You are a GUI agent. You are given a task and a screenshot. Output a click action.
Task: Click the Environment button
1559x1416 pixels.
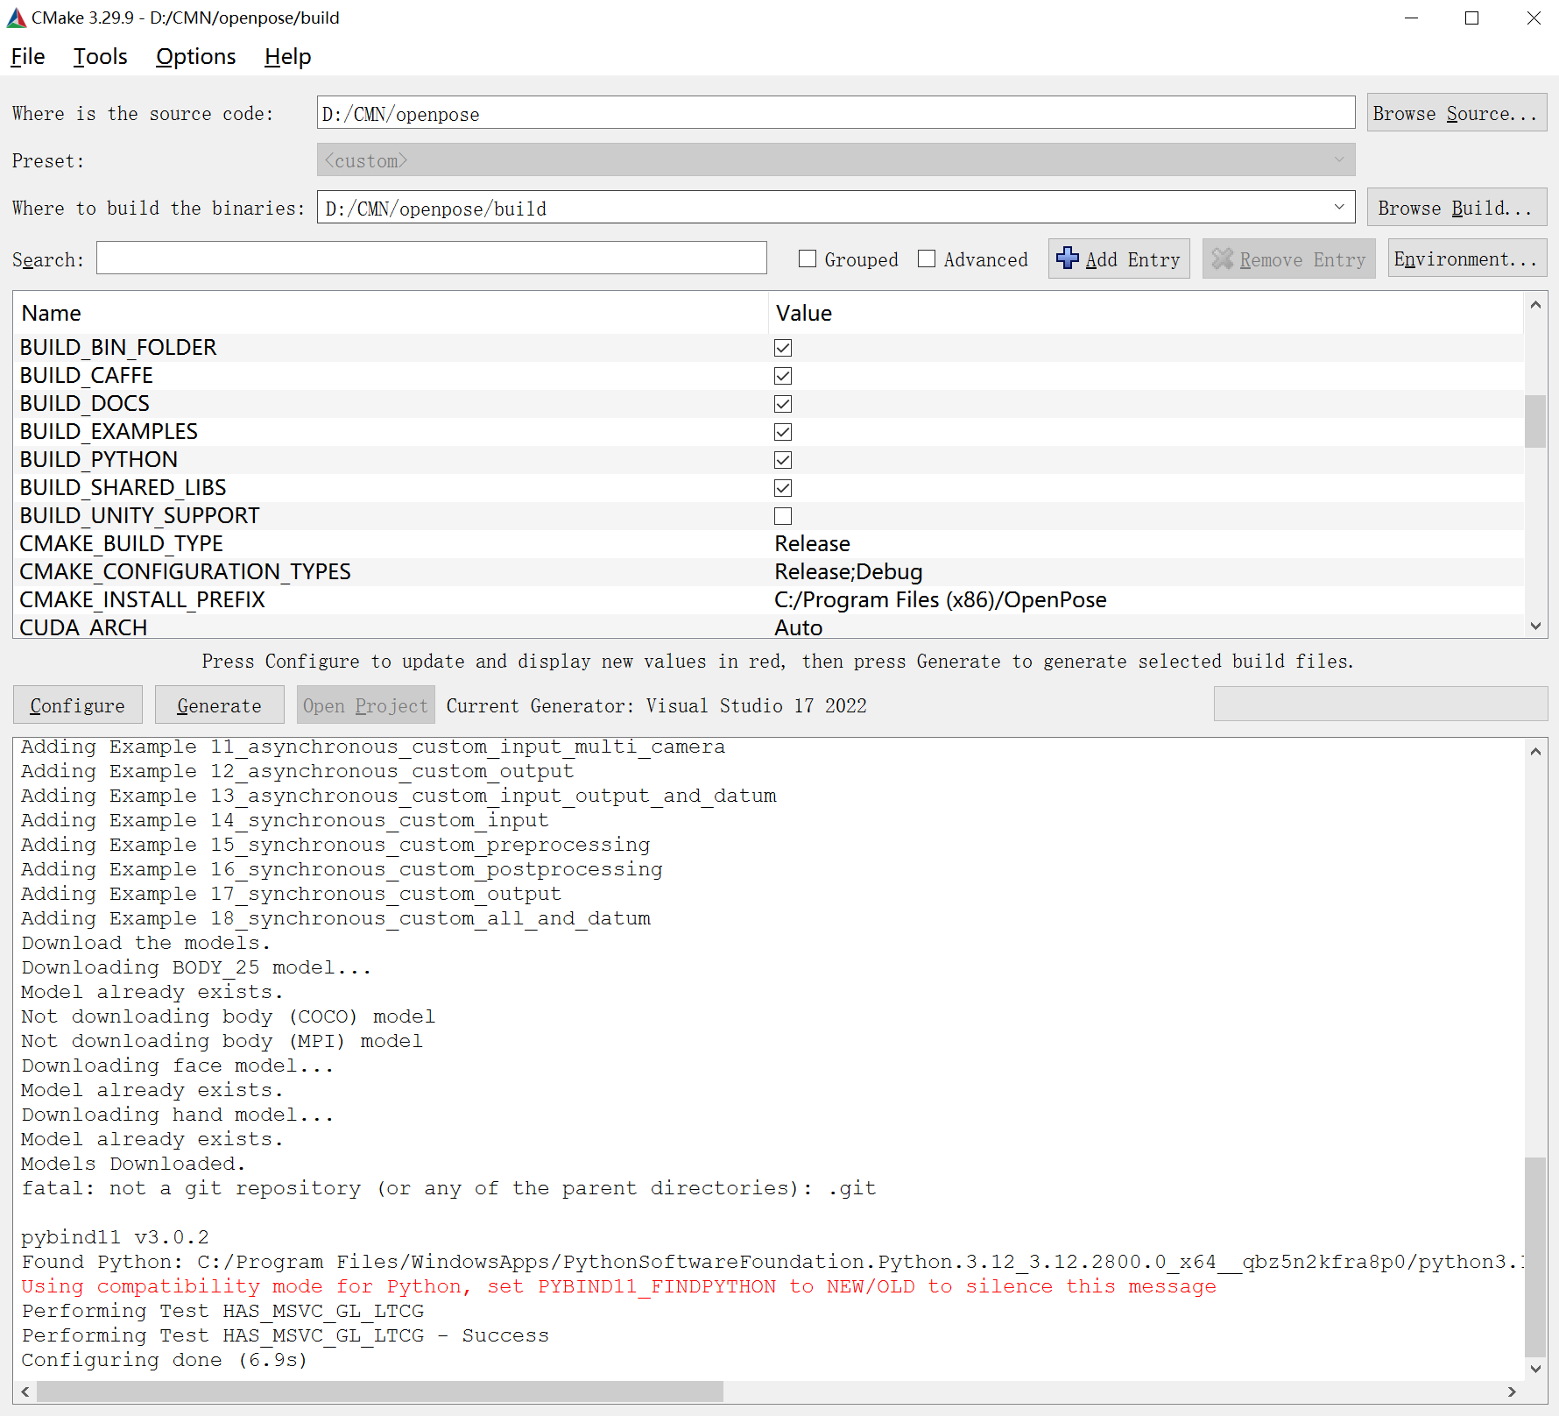pos(1466,258)
